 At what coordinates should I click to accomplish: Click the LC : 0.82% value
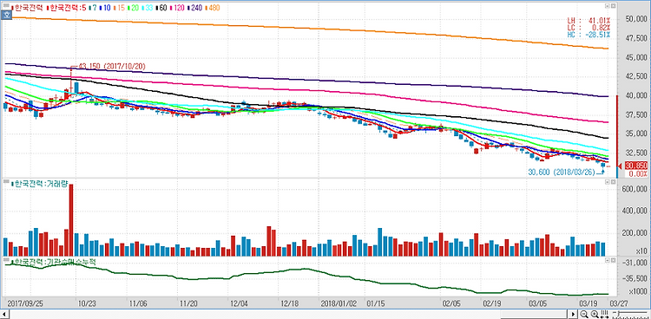(x=589, y=28)
